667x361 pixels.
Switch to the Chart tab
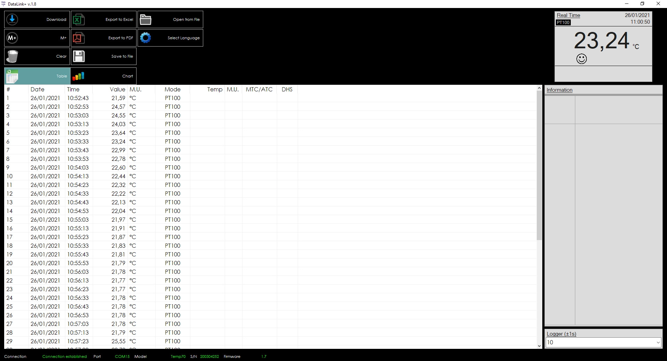(x=104, y=76)
